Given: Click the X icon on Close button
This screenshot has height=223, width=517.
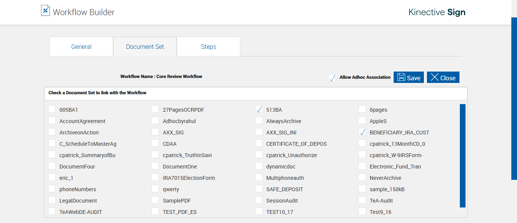Looking at the screenshot, I should (x=435, y=77).
